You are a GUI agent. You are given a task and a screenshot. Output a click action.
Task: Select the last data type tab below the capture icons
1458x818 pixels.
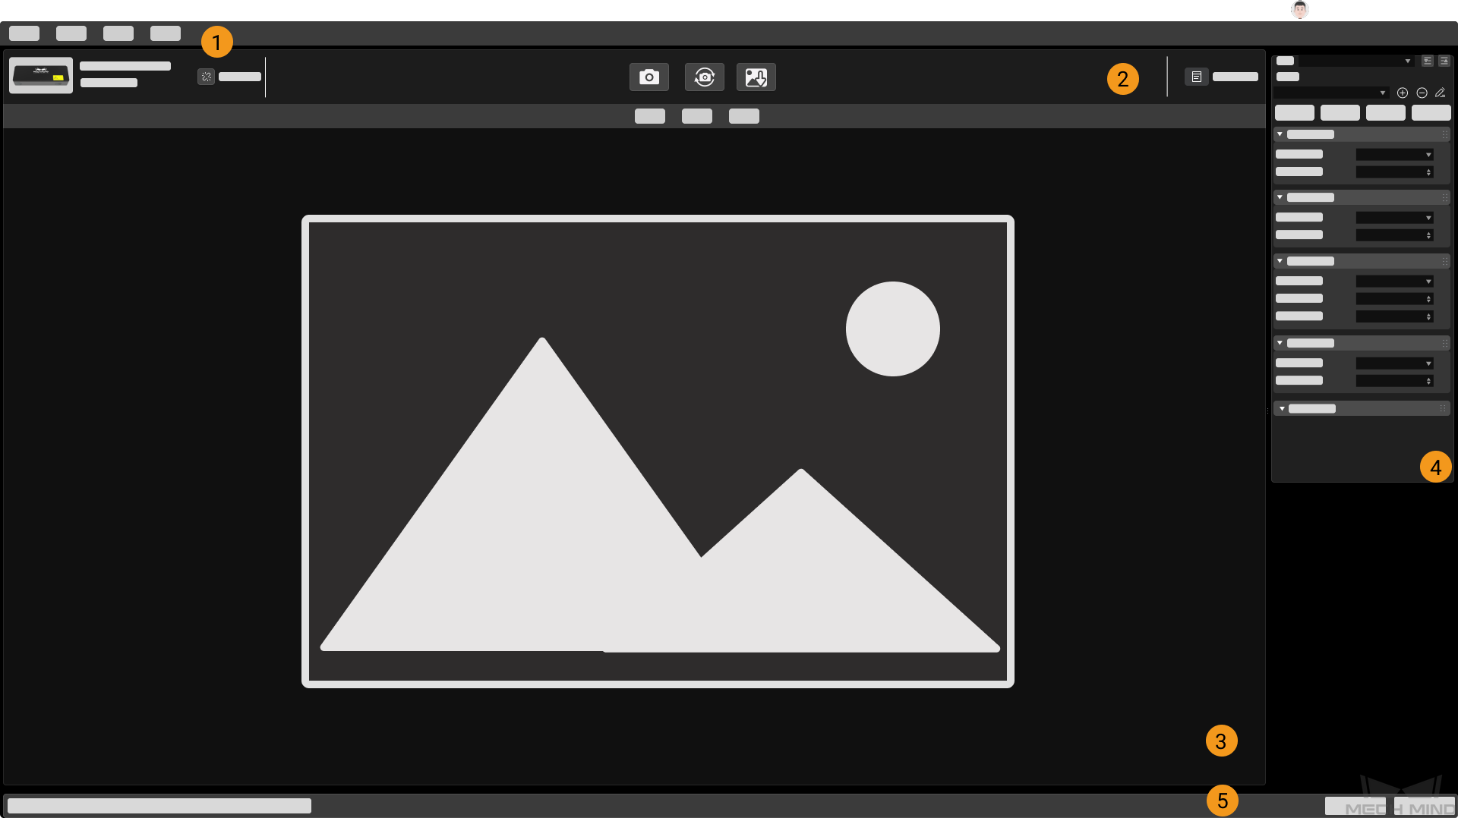coord(744,116)
